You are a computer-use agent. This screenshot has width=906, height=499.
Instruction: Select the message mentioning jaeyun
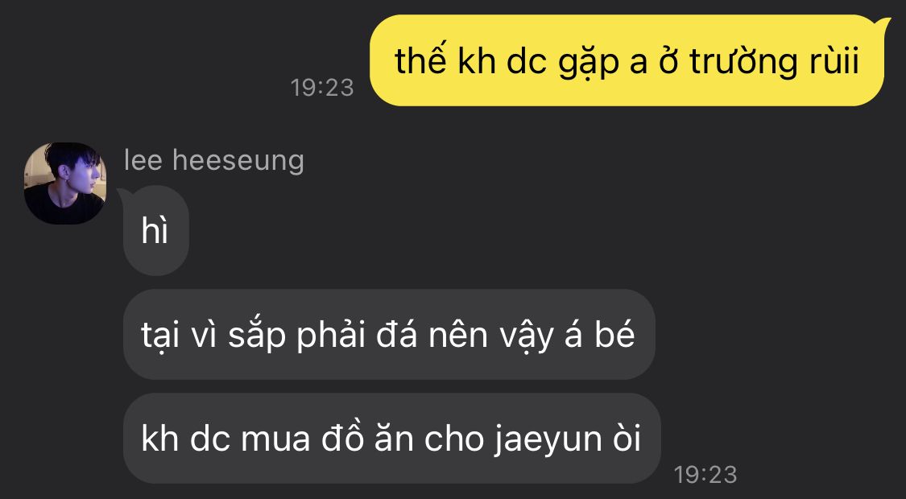391,439
